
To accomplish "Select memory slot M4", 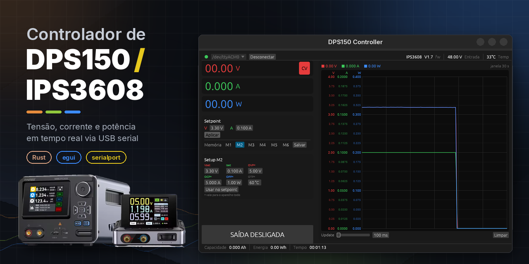I will 262,145.
